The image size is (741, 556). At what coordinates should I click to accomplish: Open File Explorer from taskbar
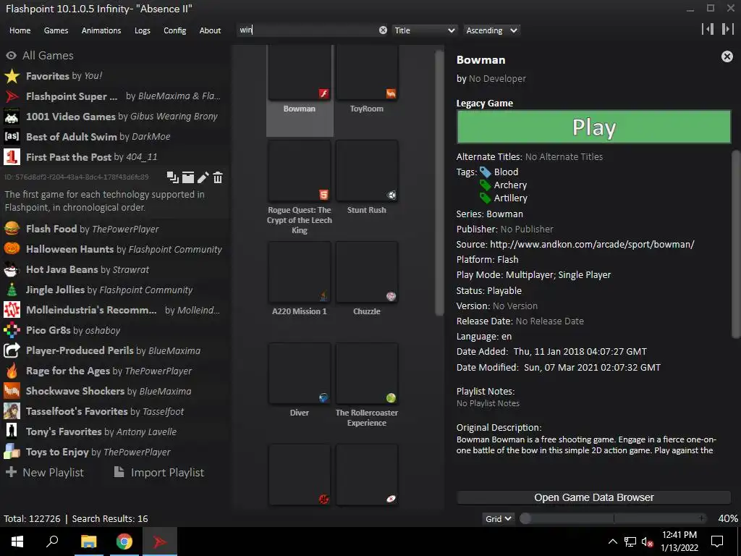(x=88, y=542)
